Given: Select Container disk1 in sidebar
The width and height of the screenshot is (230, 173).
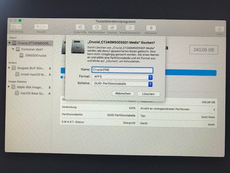Looking at the screenshot, I should pos(32,49).
